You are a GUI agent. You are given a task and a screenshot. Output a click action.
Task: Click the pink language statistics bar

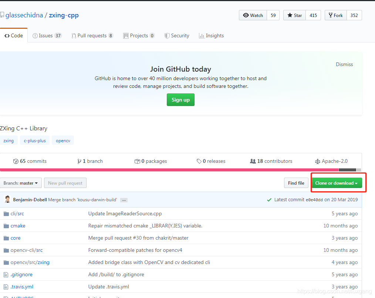pyautogui.click(x=166, y=169)
